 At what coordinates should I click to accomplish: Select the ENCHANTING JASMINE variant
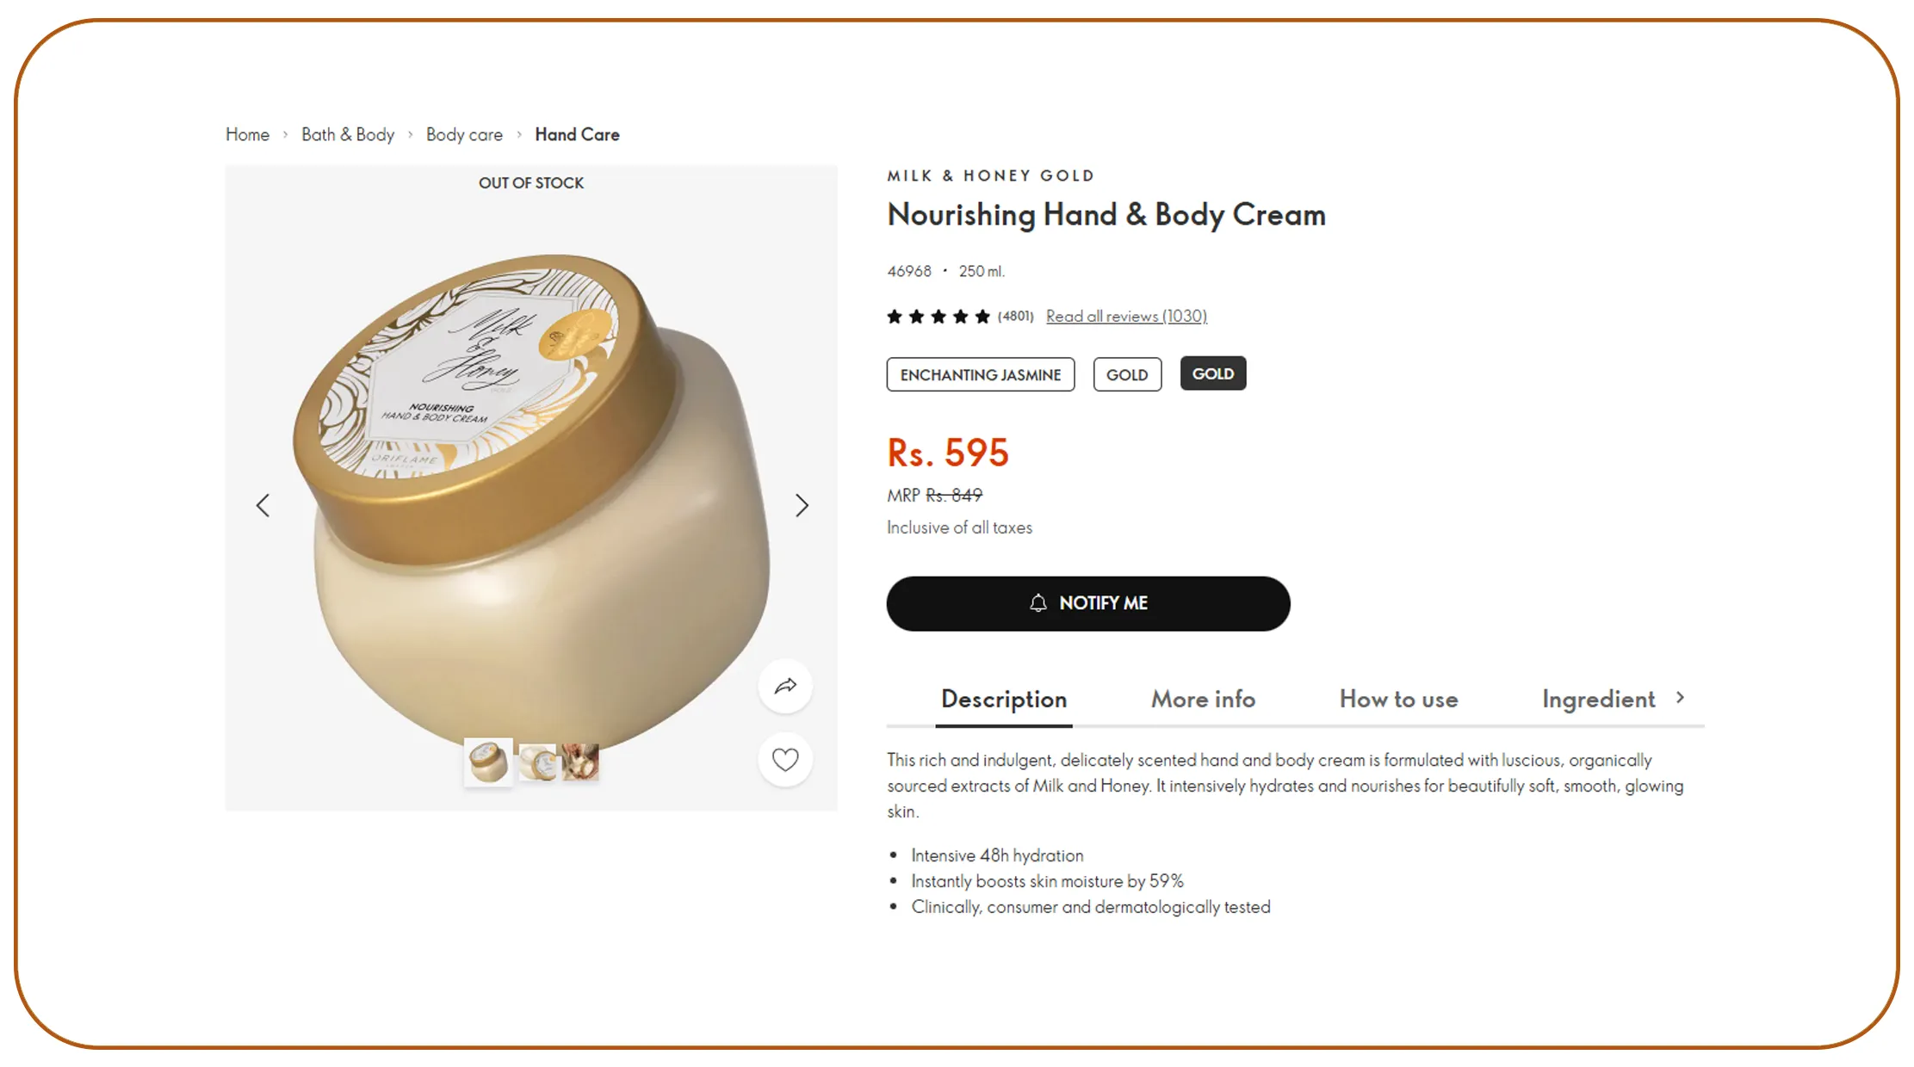point(980,374)
